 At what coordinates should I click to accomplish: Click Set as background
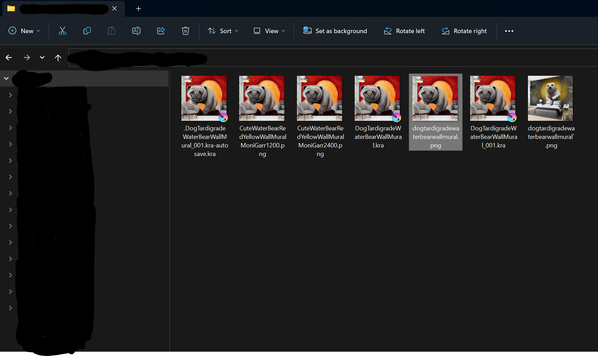pyautogui.click(x=335, y=31)
